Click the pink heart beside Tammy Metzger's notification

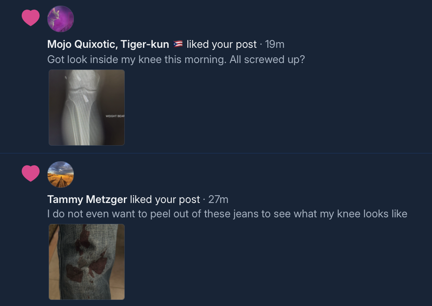coord(30,174)
